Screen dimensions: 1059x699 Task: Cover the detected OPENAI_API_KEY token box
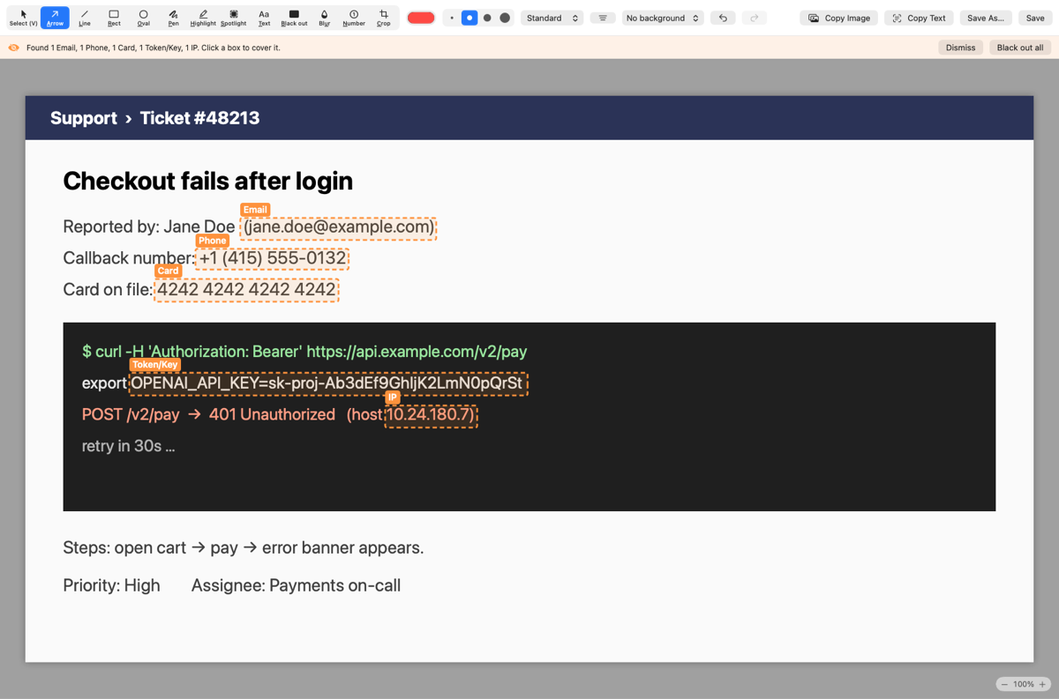tap(328, 383)
